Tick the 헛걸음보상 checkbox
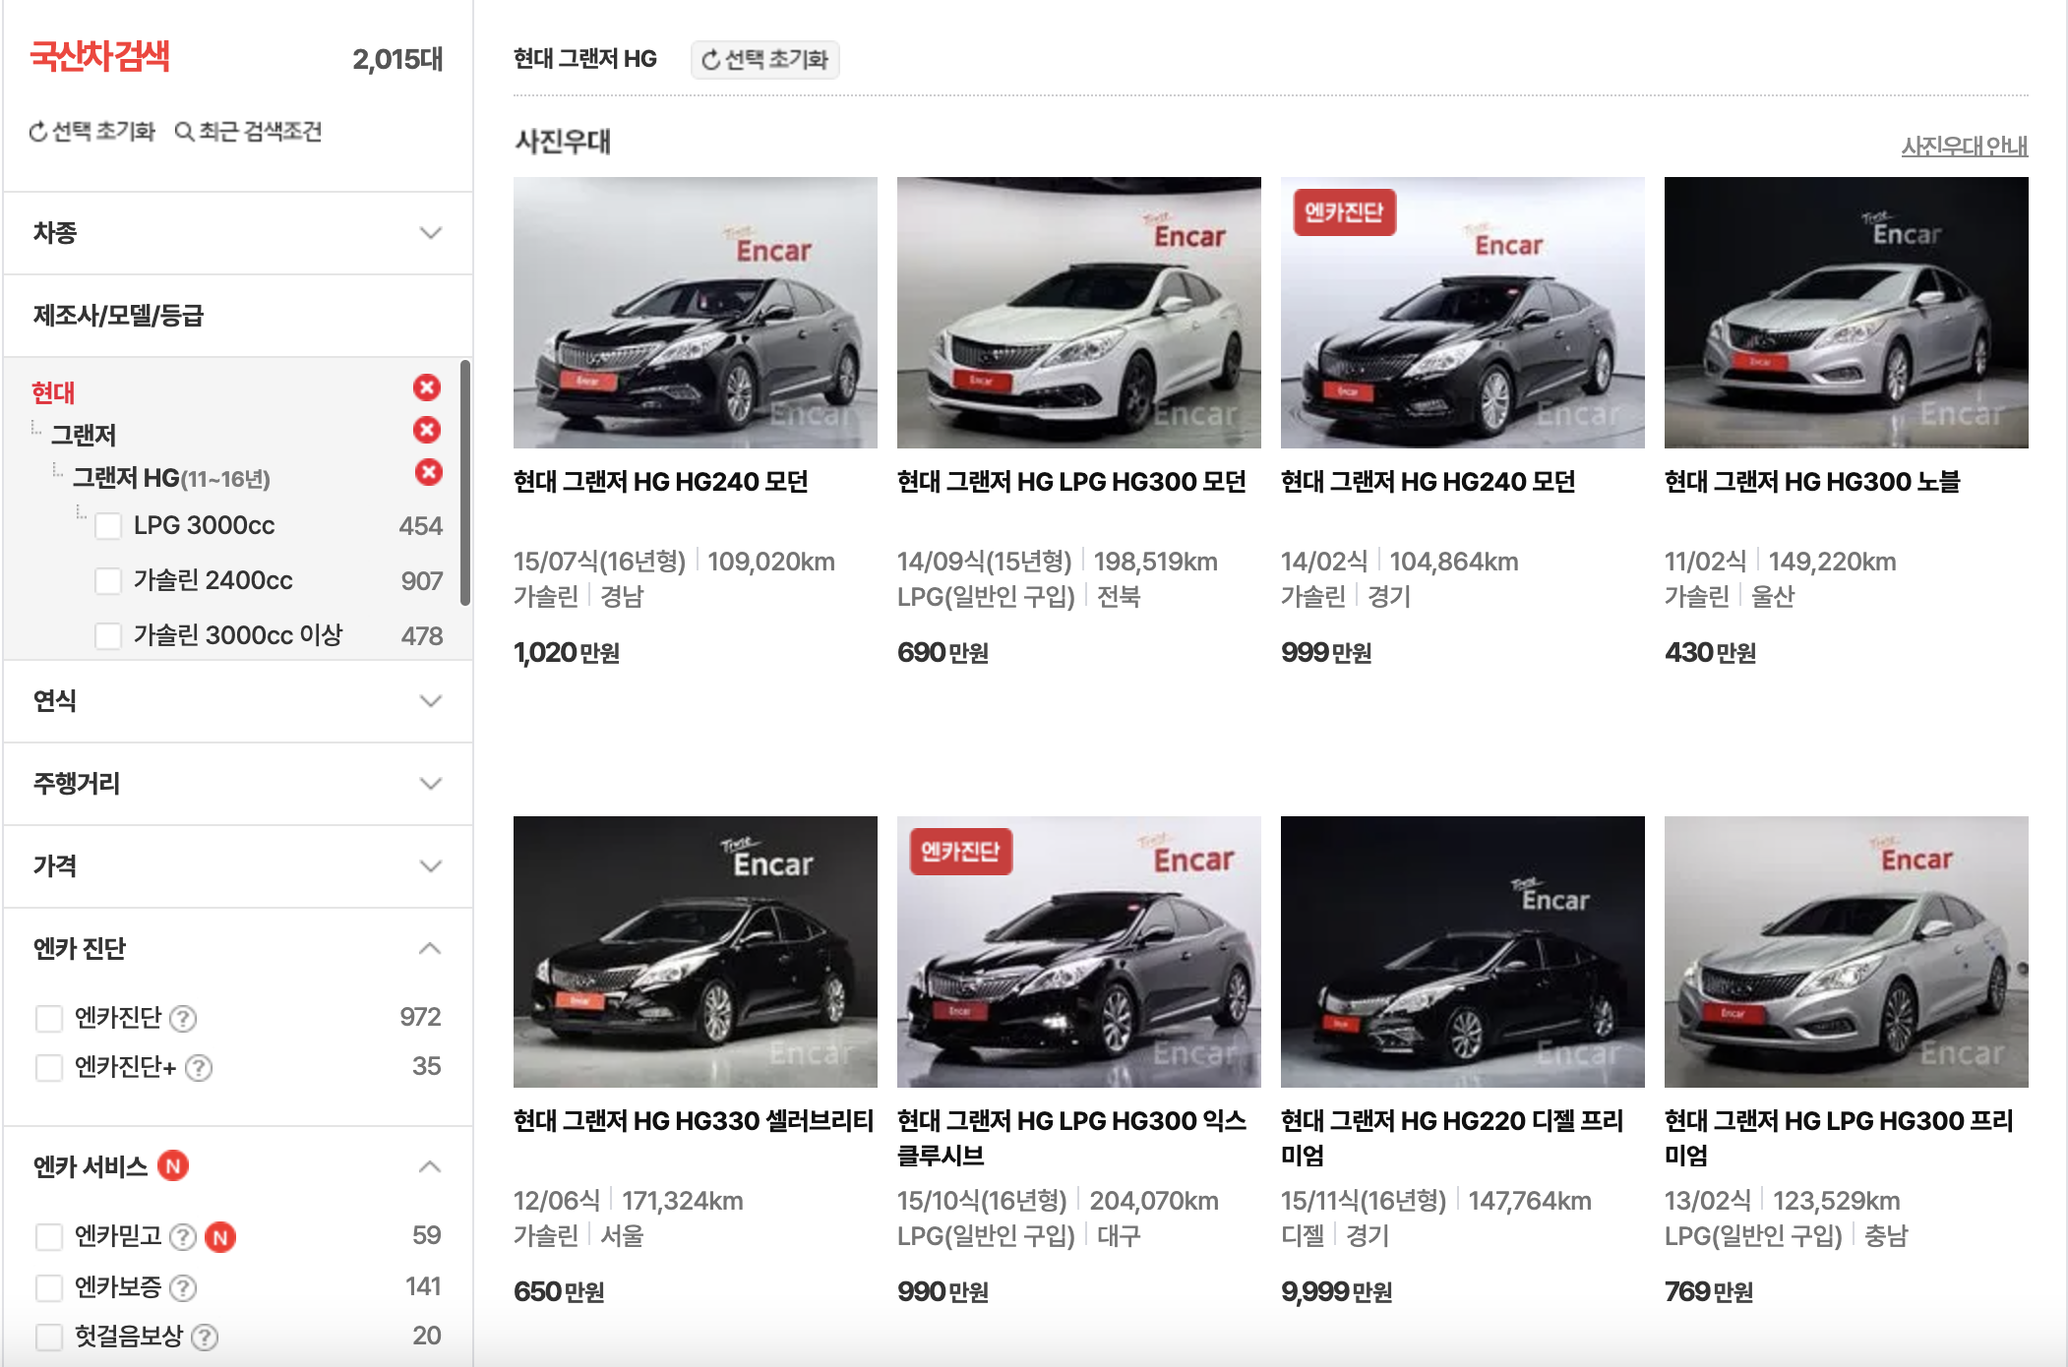 [x=49, y=1337]
